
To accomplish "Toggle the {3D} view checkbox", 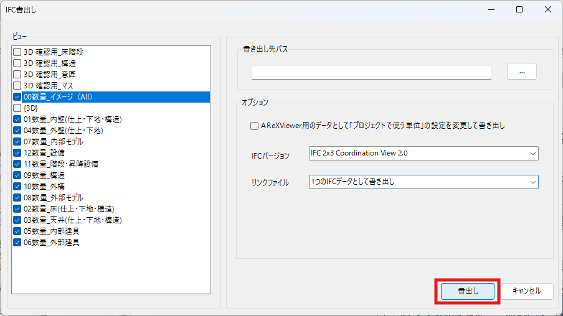I will (x=17, y=108).
